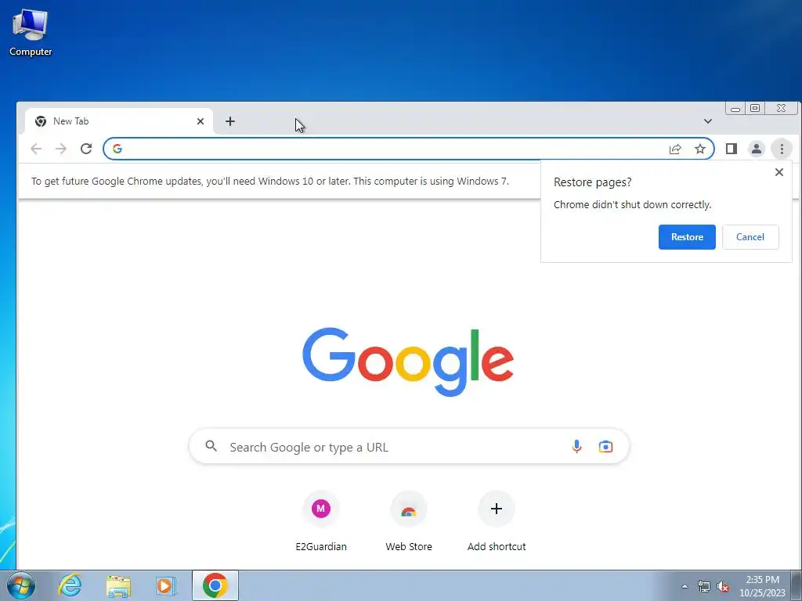Click the browser Forward arrow

point(61,149)
